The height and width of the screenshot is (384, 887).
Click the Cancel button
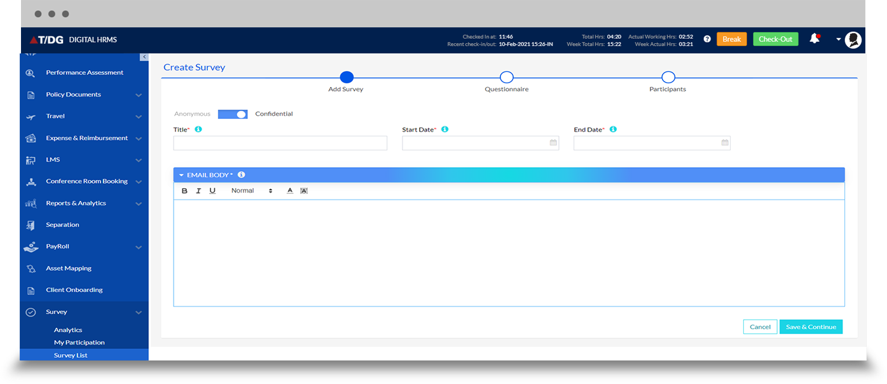coord(760,327)
